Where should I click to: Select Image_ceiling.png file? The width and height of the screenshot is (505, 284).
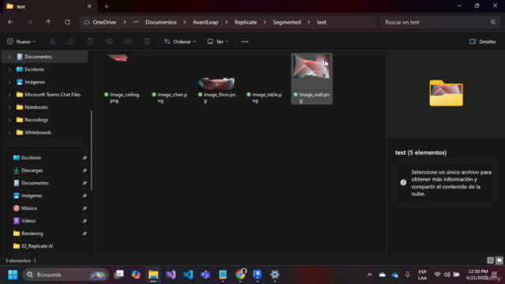click(122, 78)
